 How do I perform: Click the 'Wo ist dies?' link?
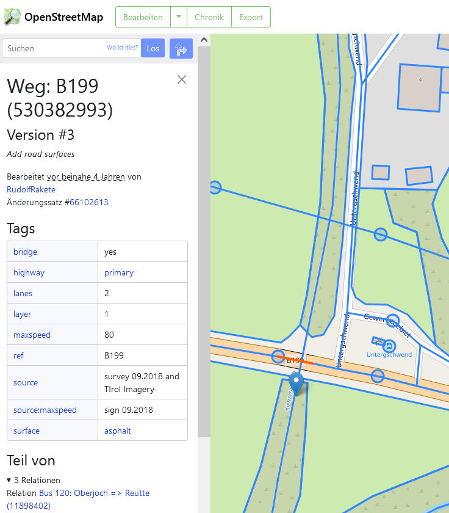coord(122,48)
